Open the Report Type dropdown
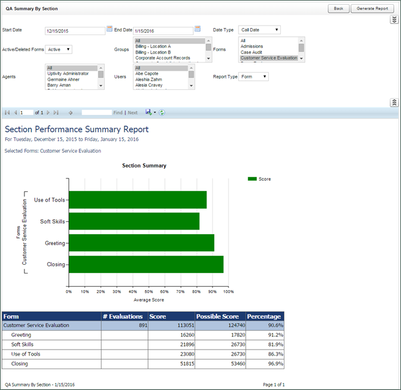This screenshot has width=401, height=390. [253, 77]
